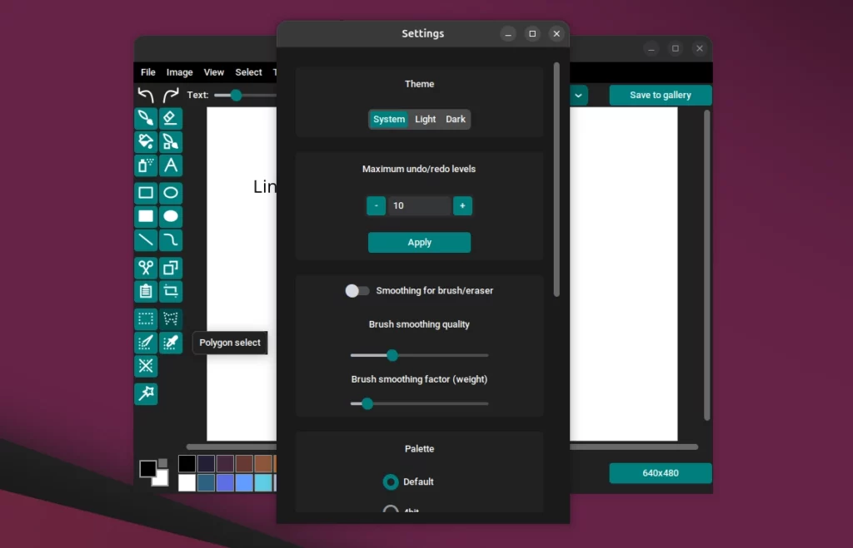Select the black color swatch
Image resolution: width=853 pixels, height=548 pixels.
pyautogui.click(x=186, y=462)
